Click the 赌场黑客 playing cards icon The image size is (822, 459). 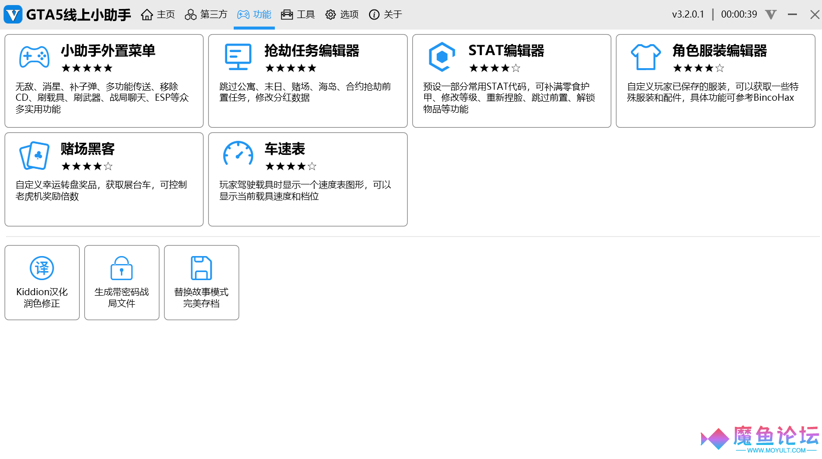coord(34,155)
